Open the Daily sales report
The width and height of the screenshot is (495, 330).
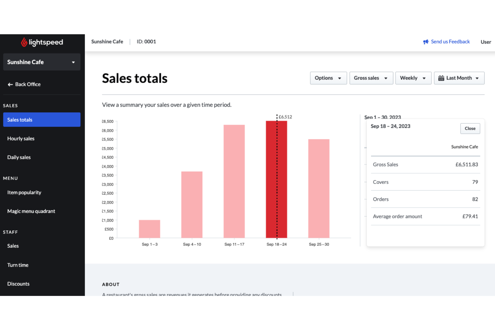pos(19,157)
